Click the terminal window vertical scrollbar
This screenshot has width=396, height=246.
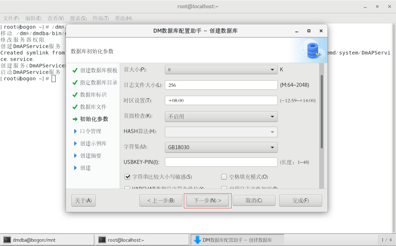click(394, 128)
